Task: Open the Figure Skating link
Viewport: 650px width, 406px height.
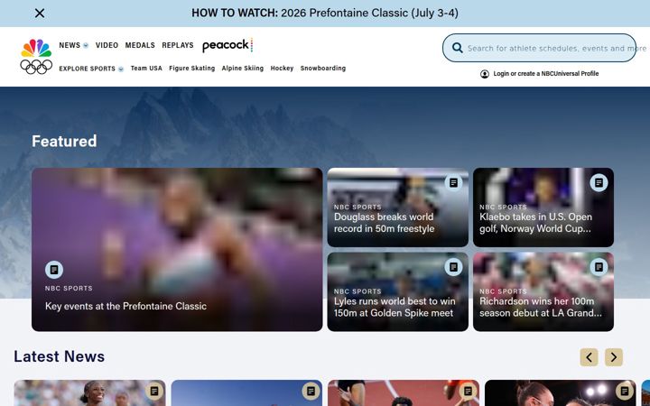Action: (192, 69)
